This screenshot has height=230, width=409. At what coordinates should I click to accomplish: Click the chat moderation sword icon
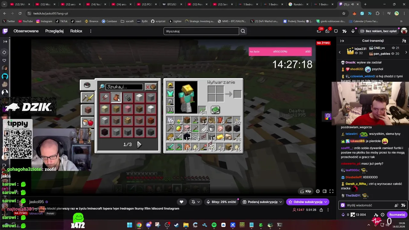pos(376,215)
